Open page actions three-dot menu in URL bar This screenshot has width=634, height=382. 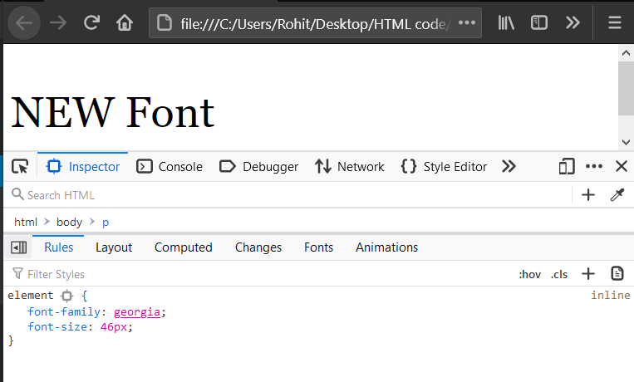[x=467, y=22]
